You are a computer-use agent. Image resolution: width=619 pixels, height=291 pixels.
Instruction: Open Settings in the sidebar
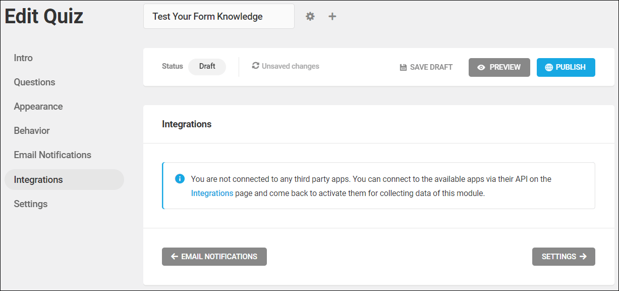tap(31, 204)
